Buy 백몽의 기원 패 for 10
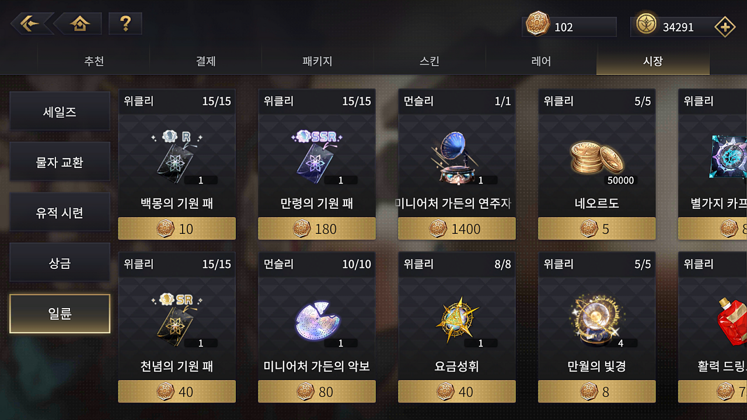The width and height of the screenshot is (747, 420). [177, 229]
